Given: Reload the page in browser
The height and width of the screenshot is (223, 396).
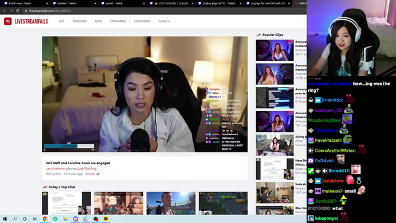Looking at the screenshot, I should click(x=18, y=11).
